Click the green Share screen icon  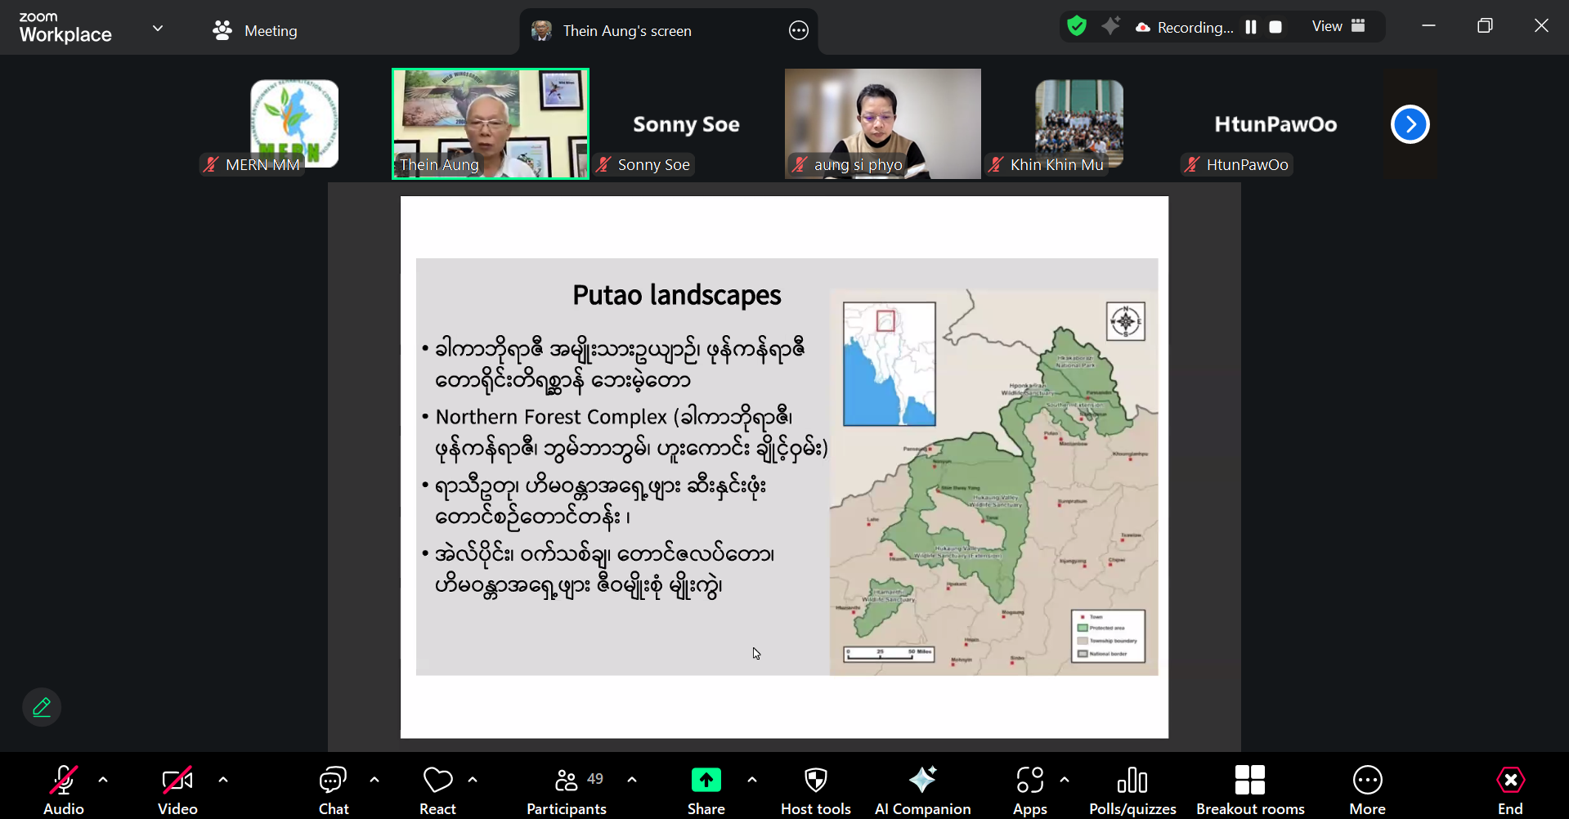click(706, 781)
